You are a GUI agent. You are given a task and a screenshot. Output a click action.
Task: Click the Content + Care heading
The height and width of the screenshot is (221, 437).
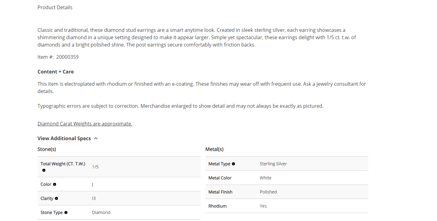(56, 72)
